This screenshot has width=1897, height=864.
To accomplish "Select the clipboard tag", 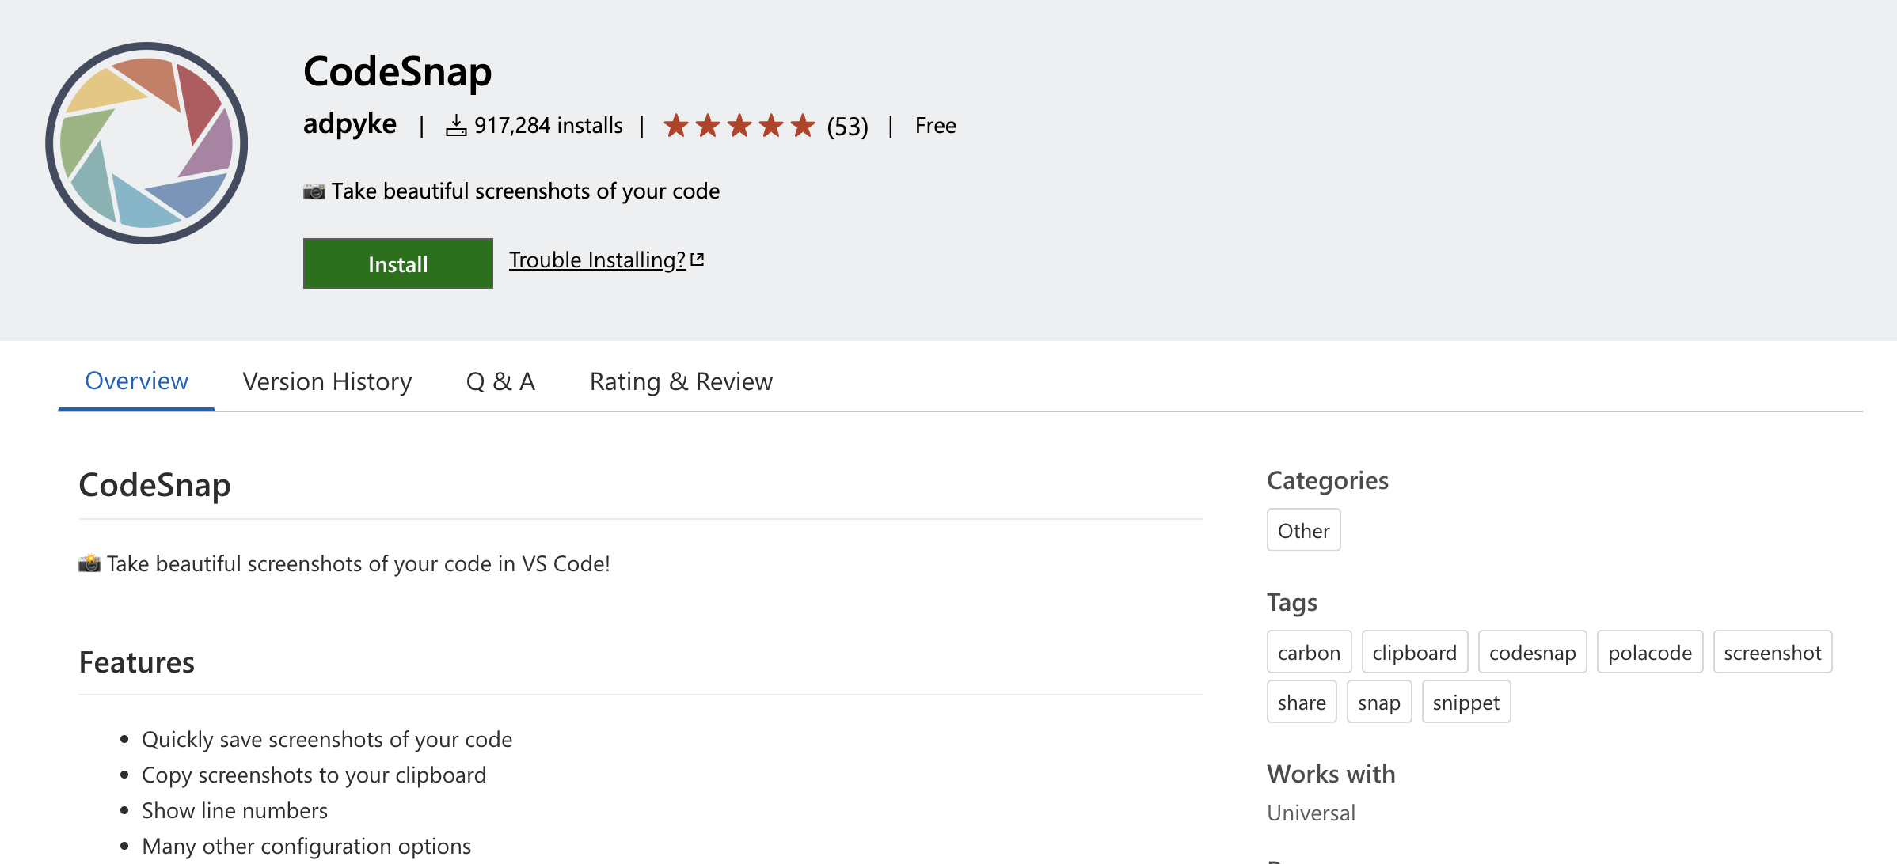I will pos(1414,653).
